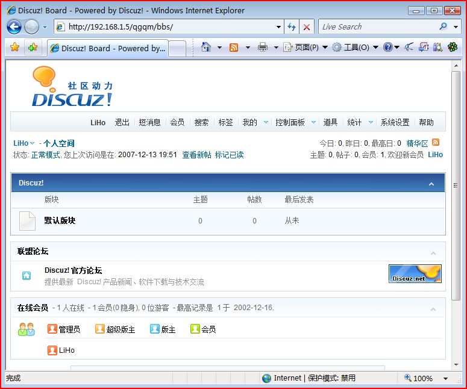Open the Print options dropdown arrow

(276, 48)
